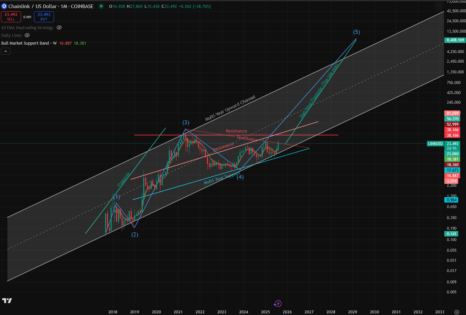
Task: Click the SELL 23.492 button
Action: coord(11,16)
